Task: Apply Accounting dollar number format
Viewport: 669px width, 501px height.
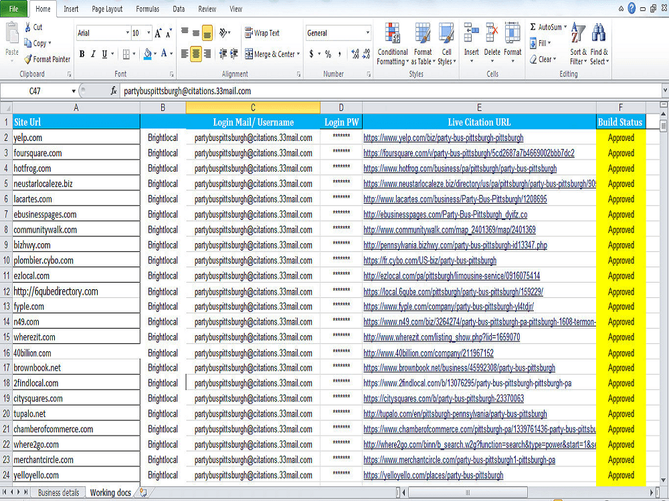Action: point(312,54)
